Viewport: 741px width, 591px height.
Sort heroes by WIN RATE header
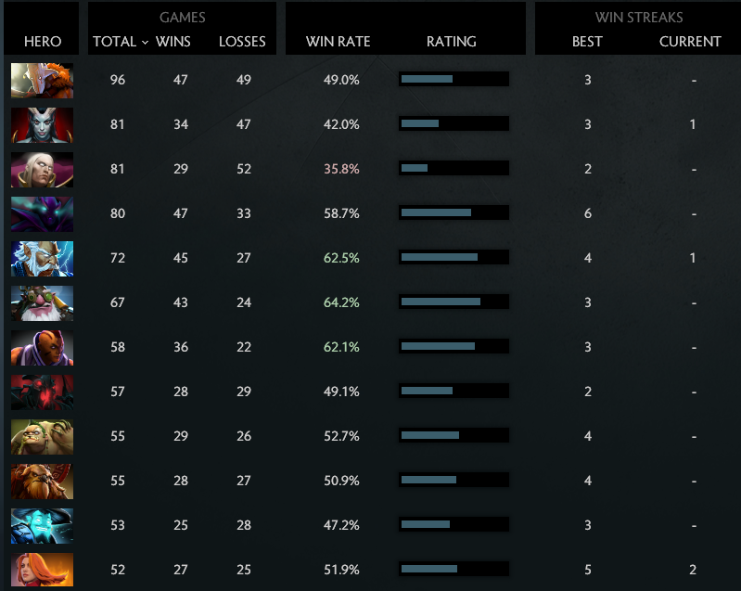[338, 42]
